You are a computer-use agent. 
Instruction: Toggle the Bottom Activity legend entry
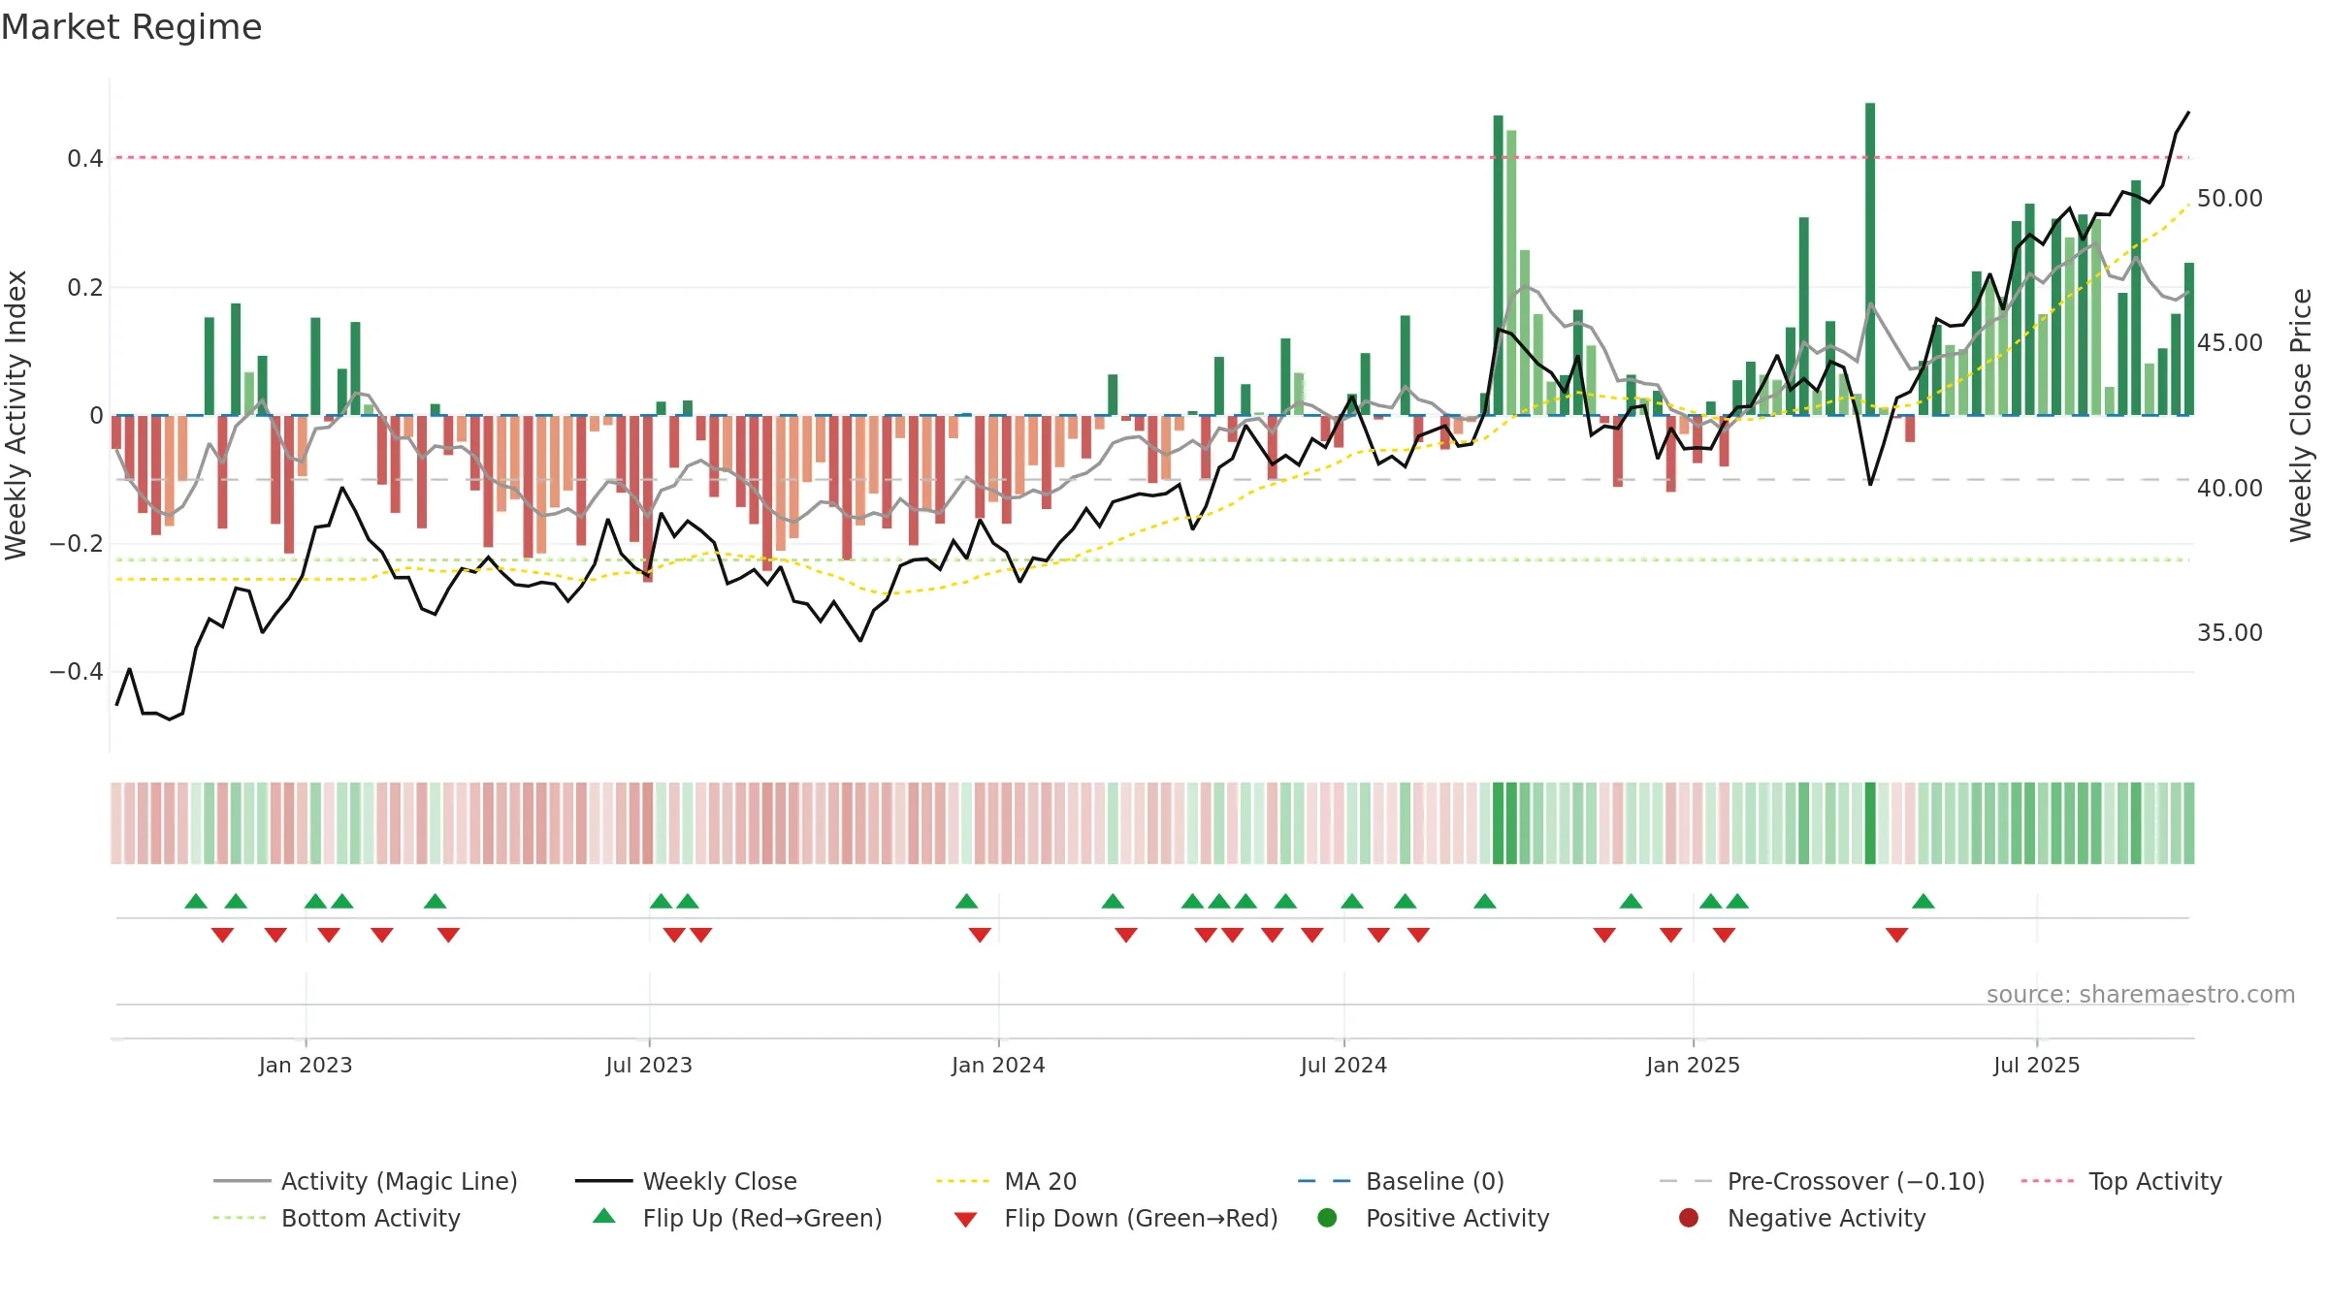(337, 1218)
